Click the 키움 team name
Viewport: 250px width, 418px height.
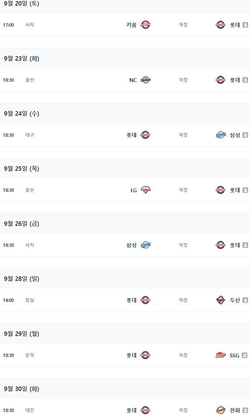[131, 25]
